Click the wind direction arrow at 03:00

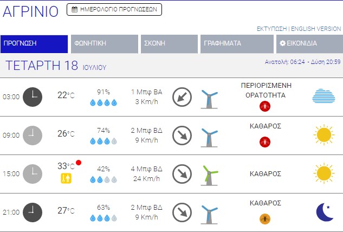pyautogui.click(x=182, y=97)
